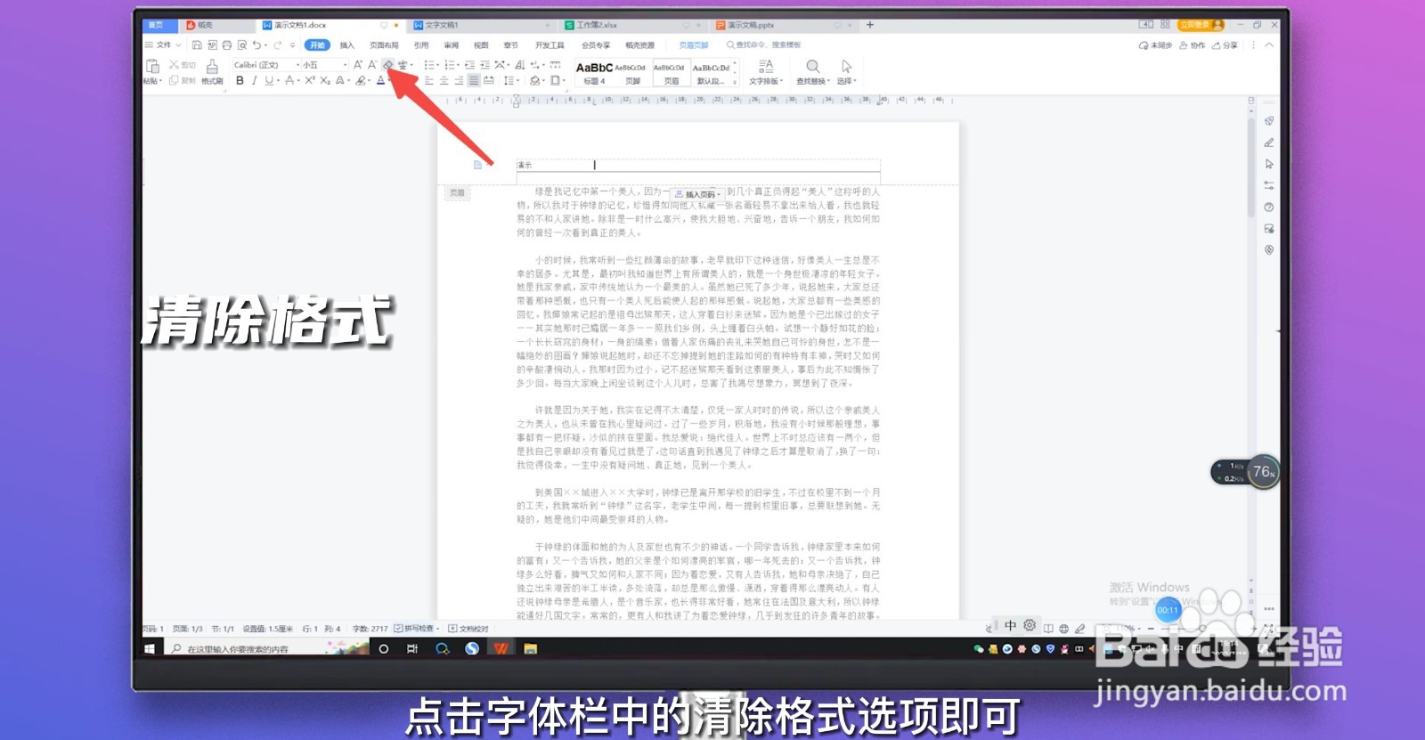Expand the styles gallery arrow

pos(735,81)
